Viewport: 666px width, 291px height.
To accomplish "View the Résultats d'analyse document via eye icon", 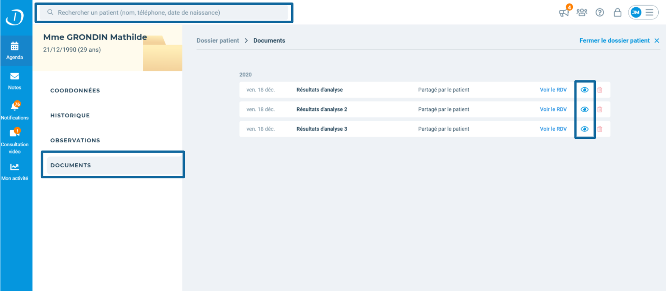I will [x=585, y=90].
